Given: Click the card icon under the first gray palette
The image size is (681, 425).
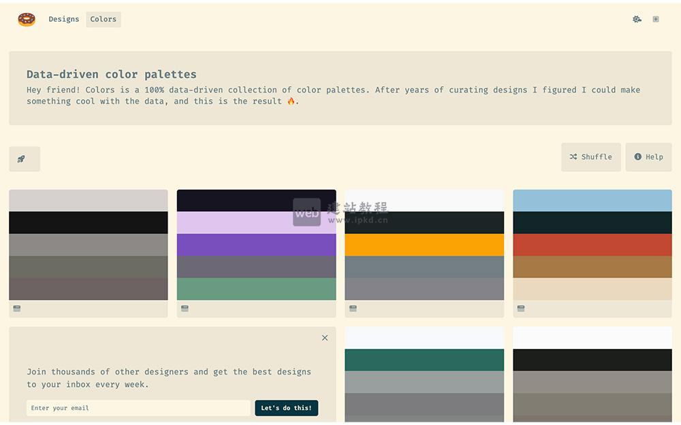Looking at the screenshot, I should (17, 309).
